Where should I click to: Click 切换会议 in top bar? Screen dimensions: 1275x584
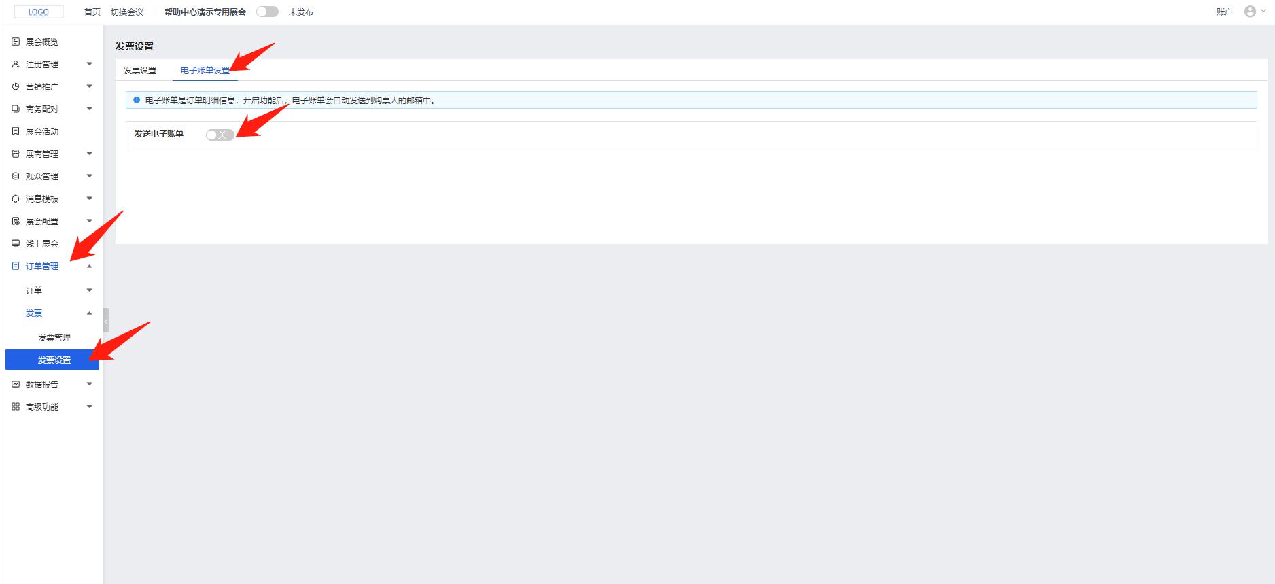[x=127, y=12]
